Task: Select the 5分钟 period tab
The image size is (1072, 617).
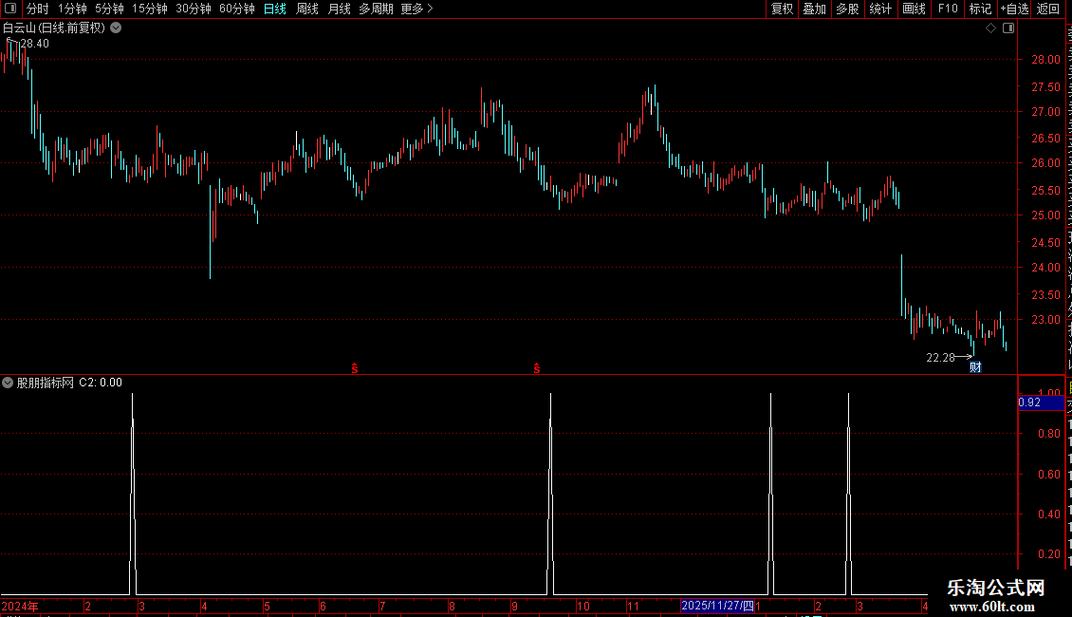Action: [x=109, y=9]
